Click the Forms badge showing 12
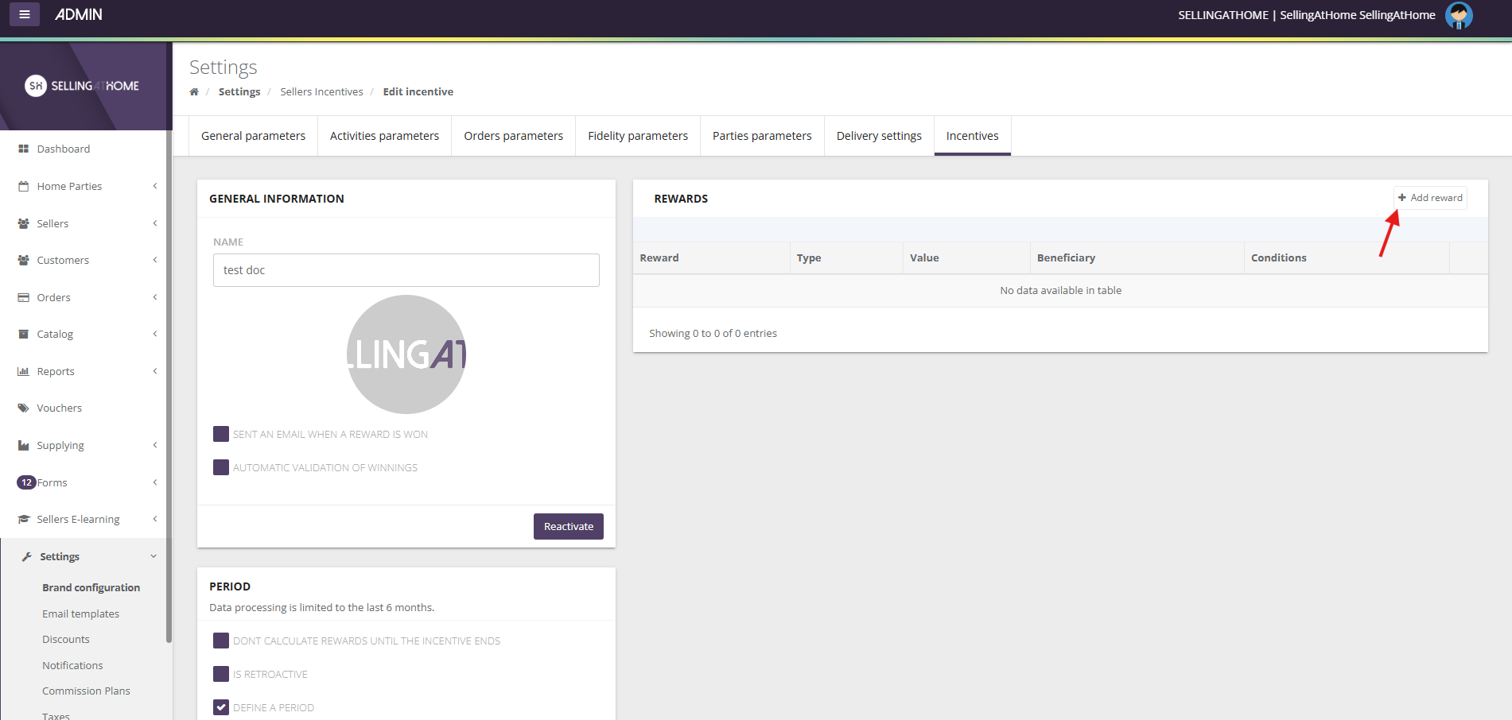 26,482
